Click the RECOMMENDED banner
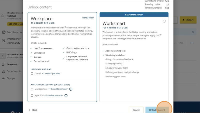200x113 pixels. point(134,15)
